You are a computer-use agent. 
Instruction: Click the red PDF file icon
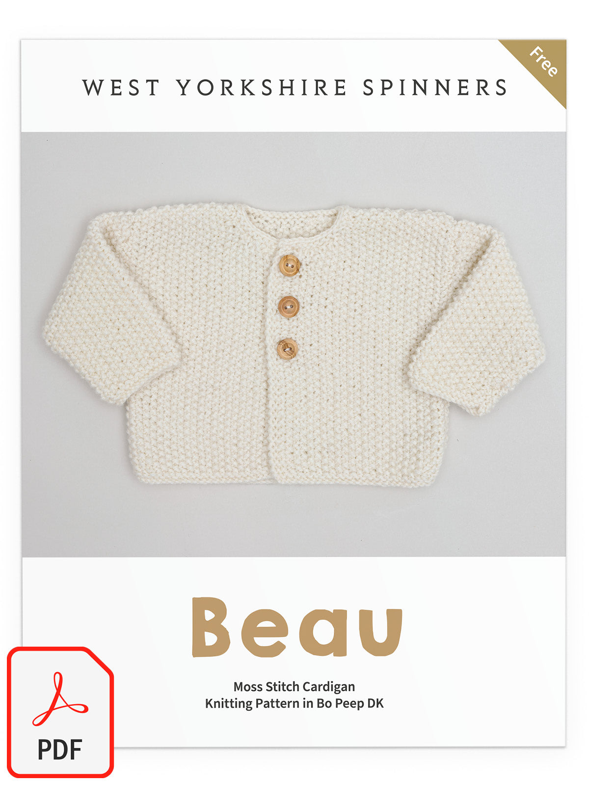pyautogui.click(x=60, y=712)
